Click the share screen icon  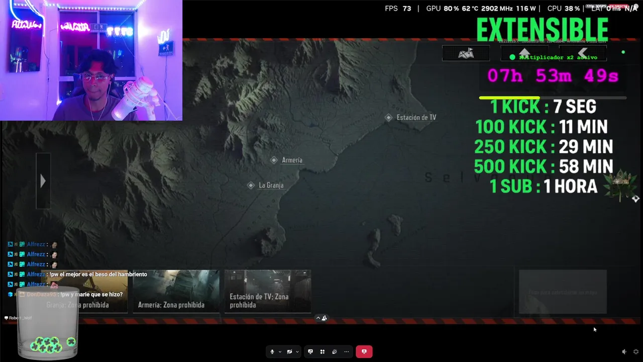pos(310,351)
